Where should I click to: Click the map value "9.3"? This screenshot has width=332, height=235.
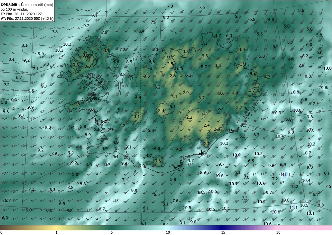pyautogui.click(x=14, y=100)
